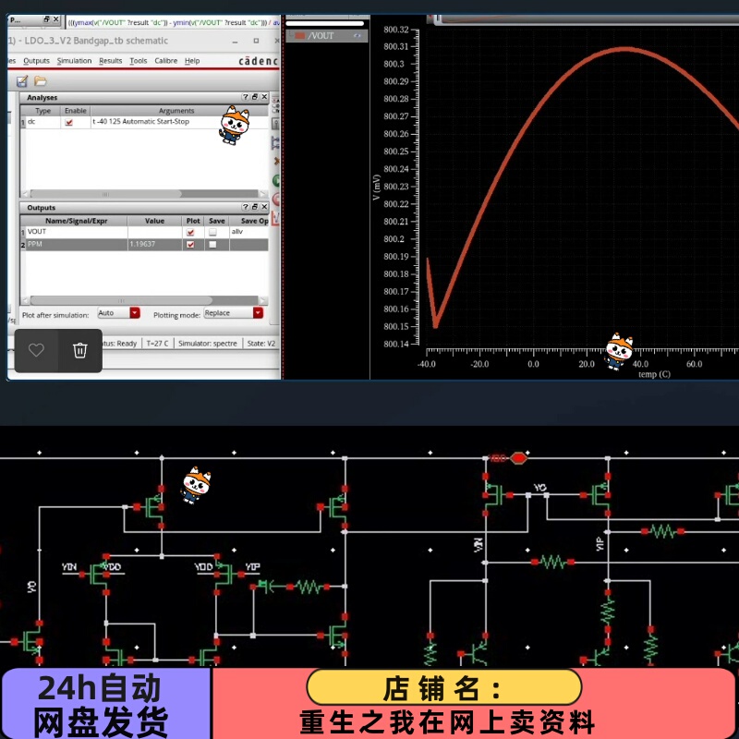The image size is (739, 739).
Task: Click the red /VOUT trace color swatch
Action: tap(300, 36)
